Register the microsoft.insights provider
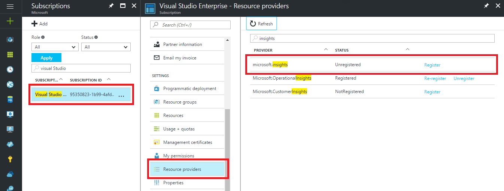Screen dimensions: 504x191 [x=432, y=65]
